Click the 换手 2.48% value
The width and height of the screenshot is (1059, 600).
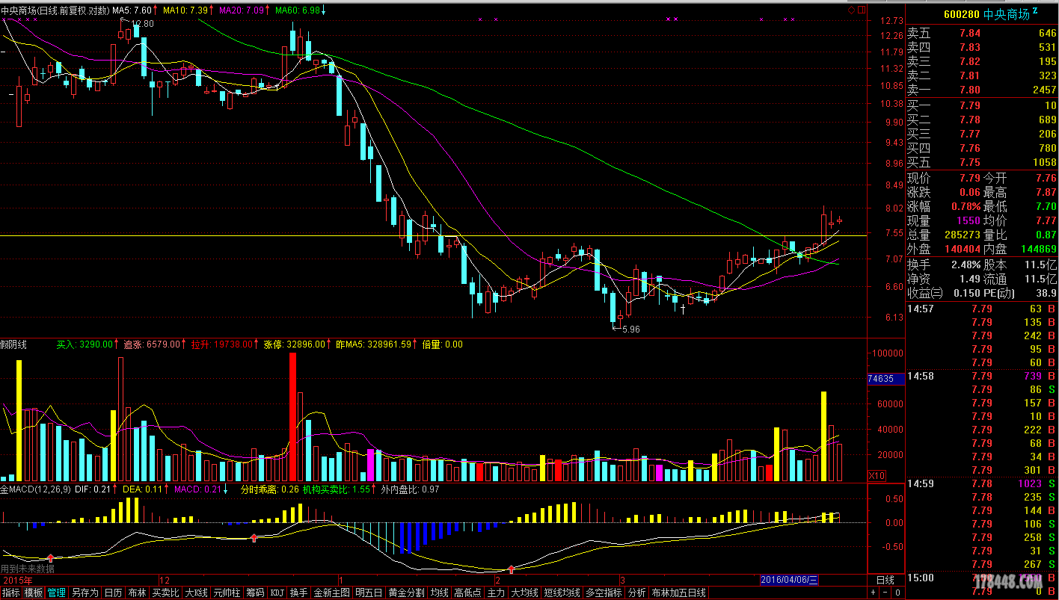click(x=965, y=265)
